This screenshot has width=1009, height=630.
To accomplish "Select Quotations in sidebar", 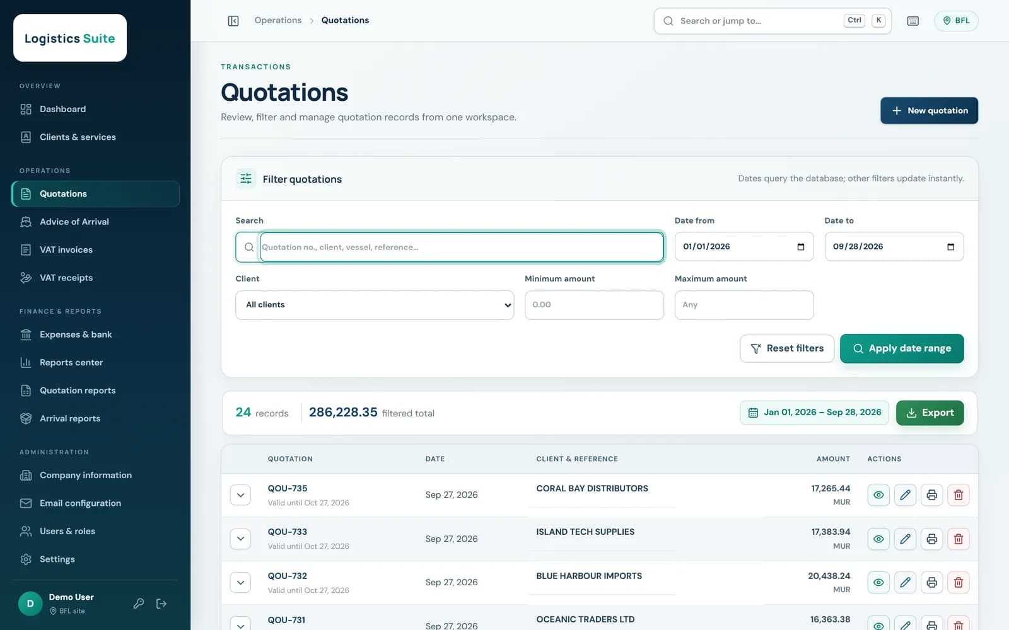I will click(x=95, y=193).
